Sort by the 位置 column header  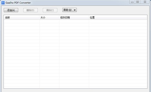118,18
